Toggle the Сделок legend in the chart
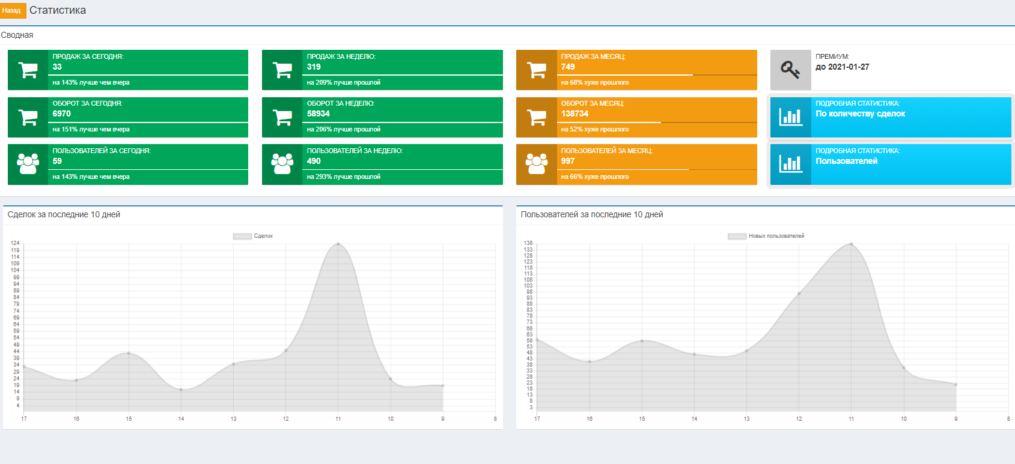Image resolution: width=1015 pixels, height=464 pixels. click(x=253, y=236)
